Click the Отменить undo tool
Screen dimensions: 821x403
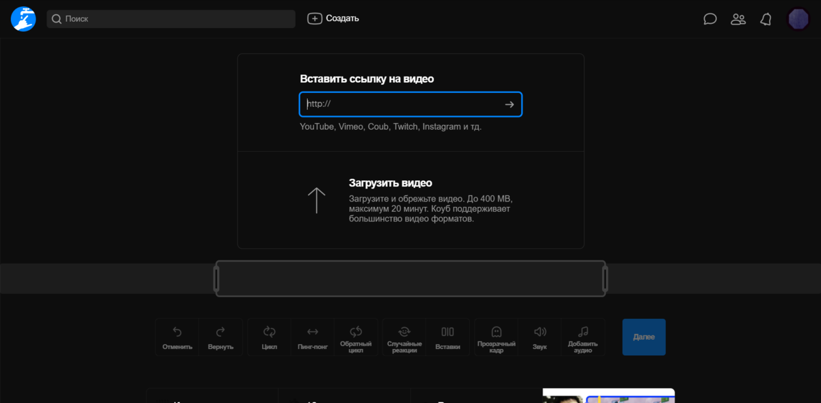coord(177,337)
